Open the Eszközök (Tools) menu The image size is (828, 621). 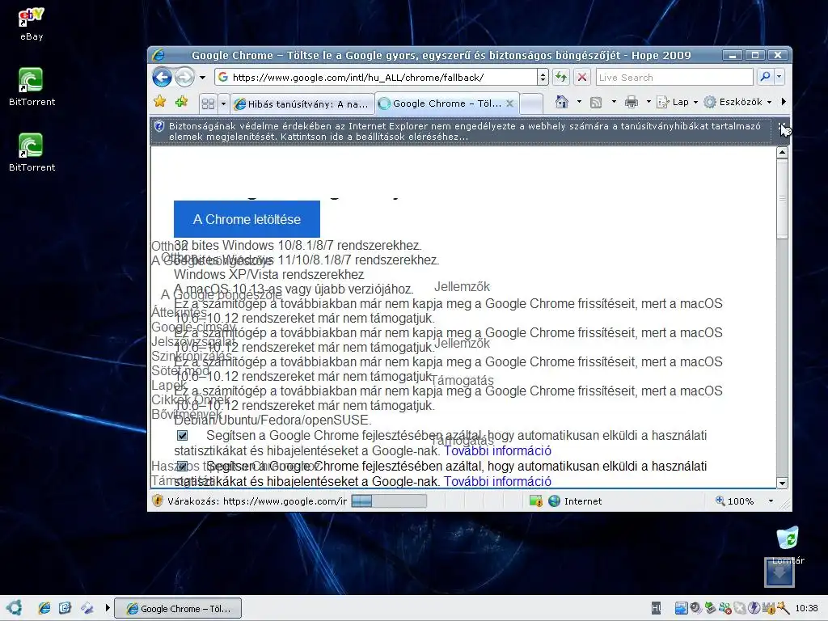737,102
